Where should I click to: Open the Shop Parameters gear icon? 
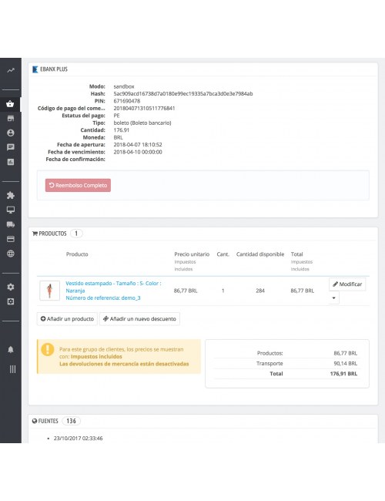tap(11, 287)
